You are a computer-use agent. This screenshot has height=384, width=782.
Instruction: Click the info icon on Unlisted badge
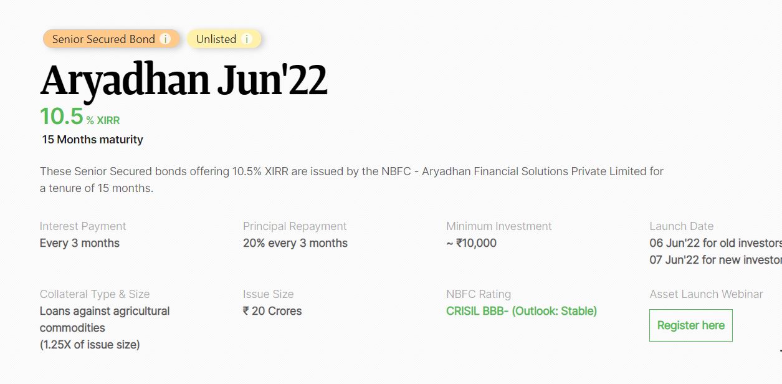pyautogui.click(x=247, y=39)
